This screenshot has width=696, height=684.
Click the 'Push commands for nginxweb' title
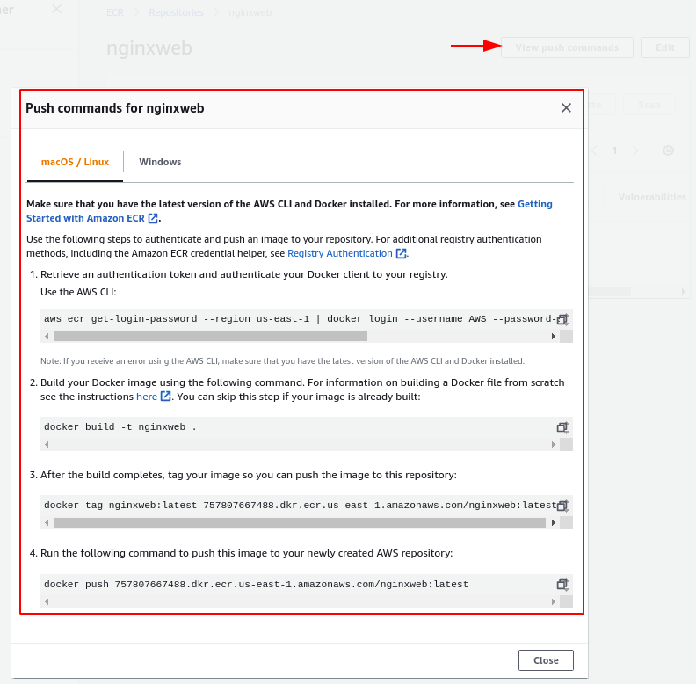pos(114,108)
